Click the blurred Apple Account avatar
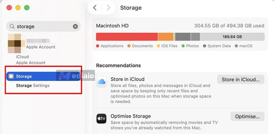The image size is (274, 134). [16, 43]
